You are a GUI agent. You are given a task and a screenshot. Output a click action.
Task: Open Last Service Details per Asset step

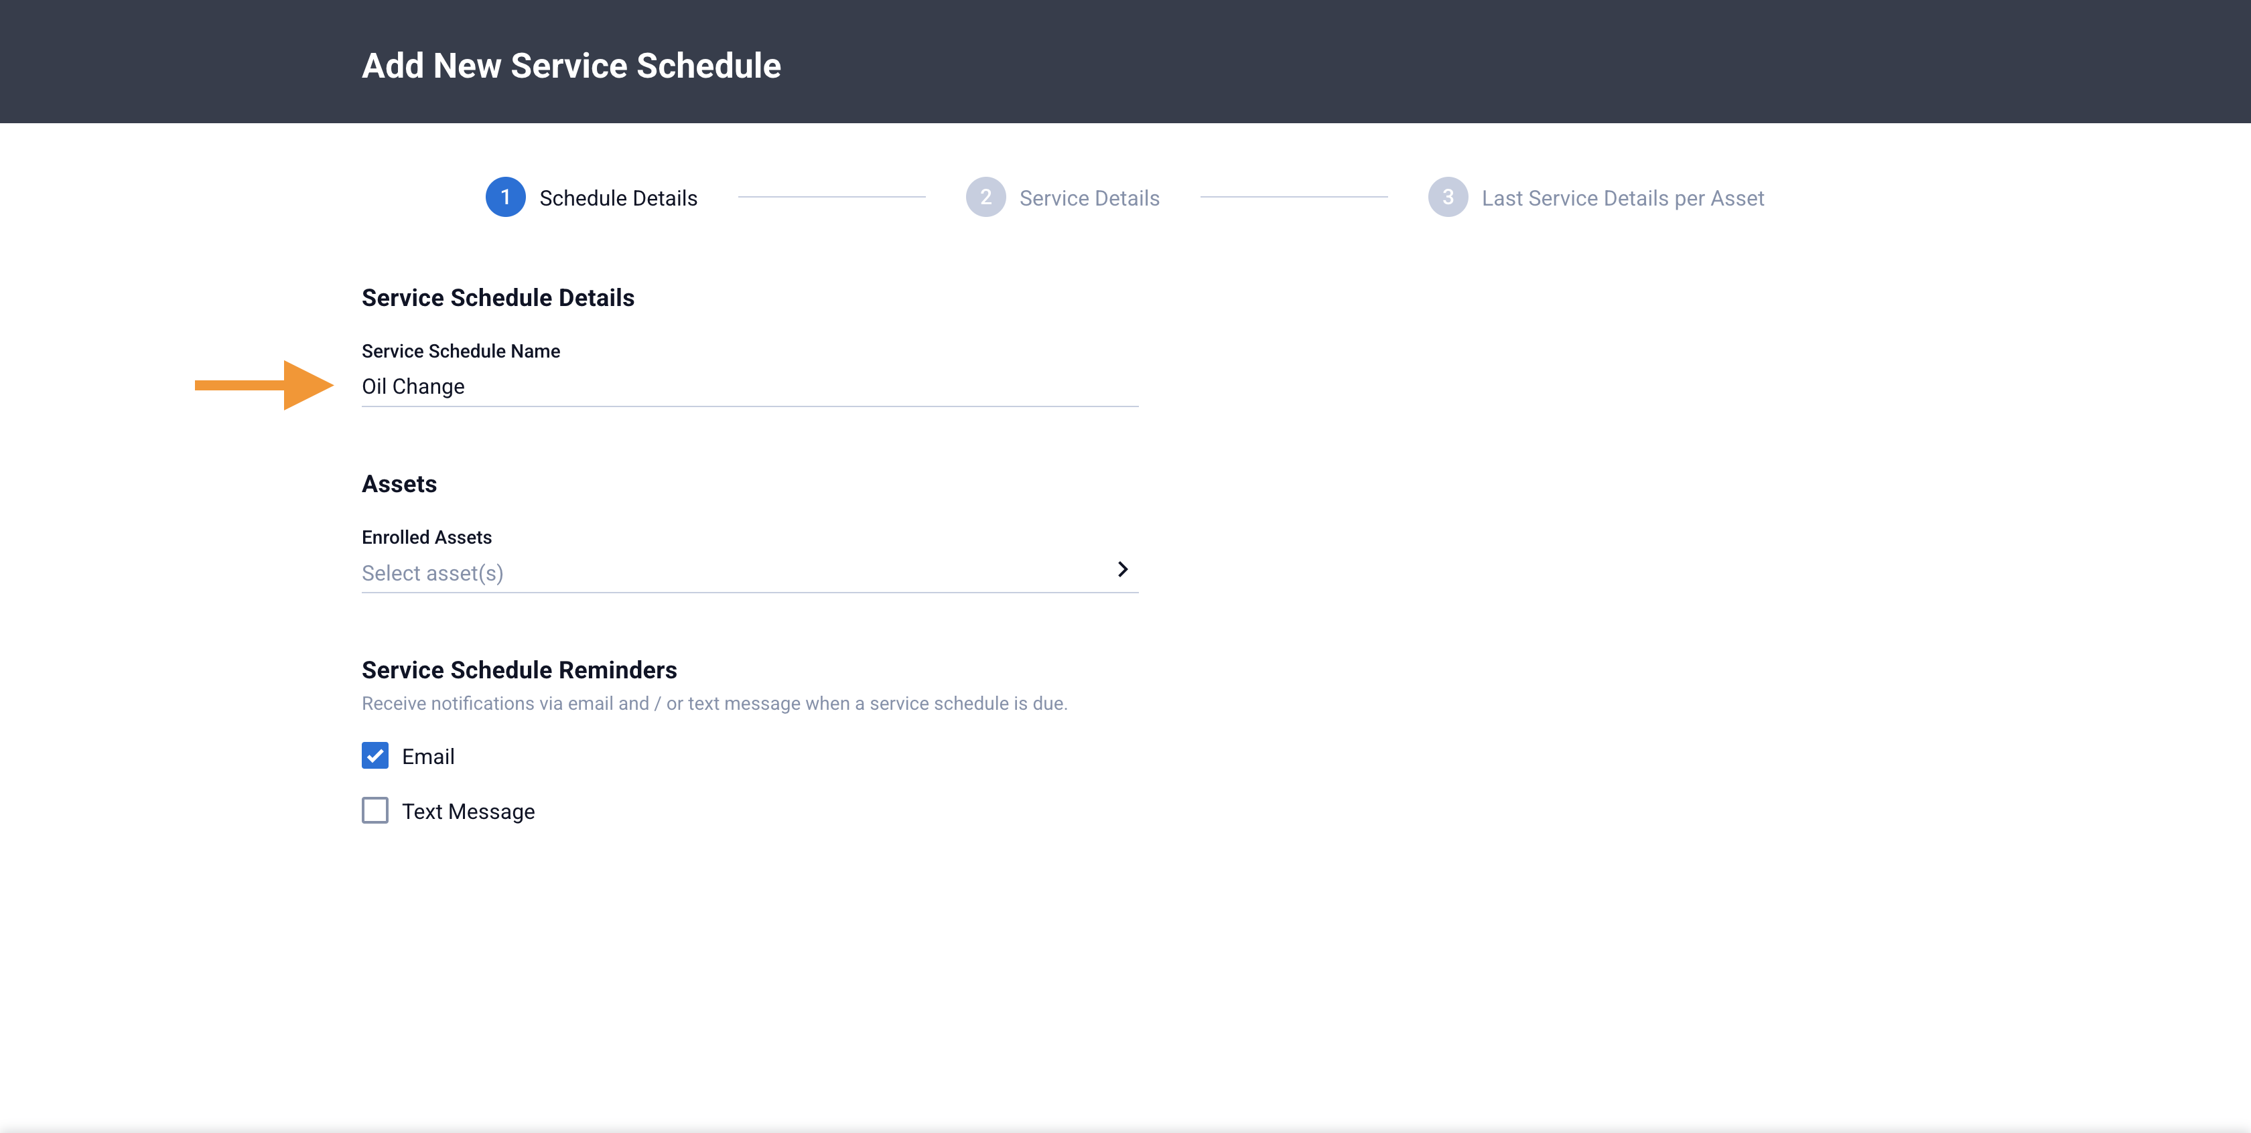(1622, 198)
